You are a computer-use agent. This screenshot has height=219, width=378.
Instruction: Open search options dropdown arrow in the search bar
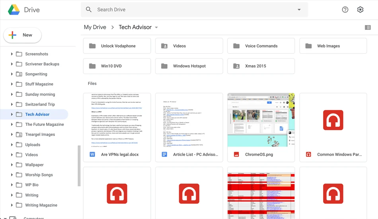pos(299,10)
